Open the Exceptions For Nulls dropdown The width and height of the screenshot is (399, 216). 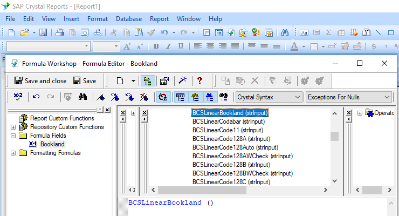pyautogui.click(x=349, y=97)
